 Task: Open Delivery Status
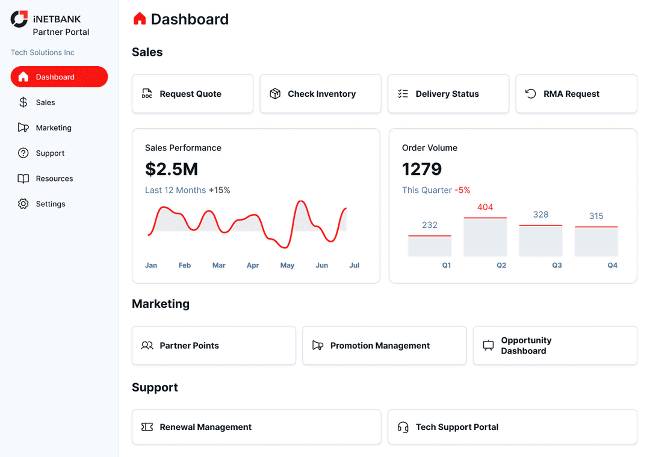click(448, 94)
